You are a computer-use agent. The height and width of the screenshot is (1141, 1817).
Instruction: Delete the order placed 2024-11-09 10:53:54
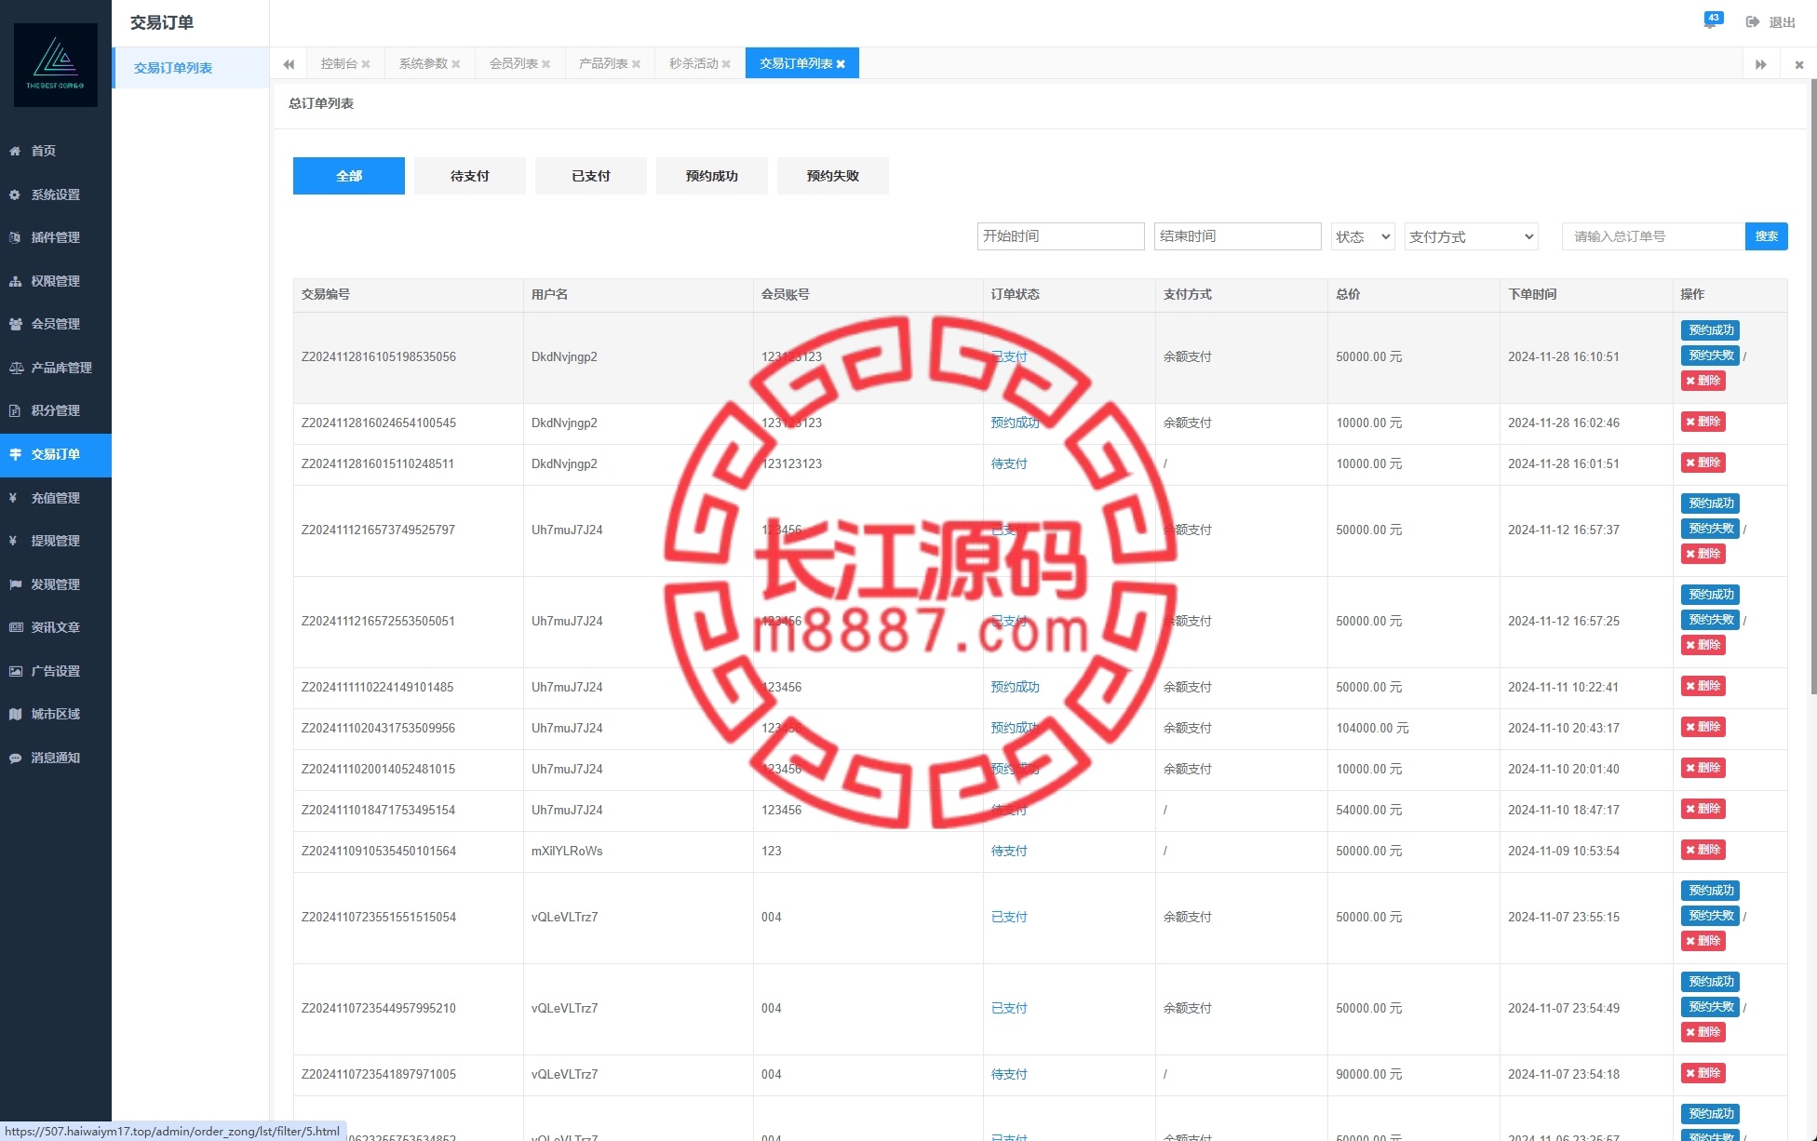1703,850
